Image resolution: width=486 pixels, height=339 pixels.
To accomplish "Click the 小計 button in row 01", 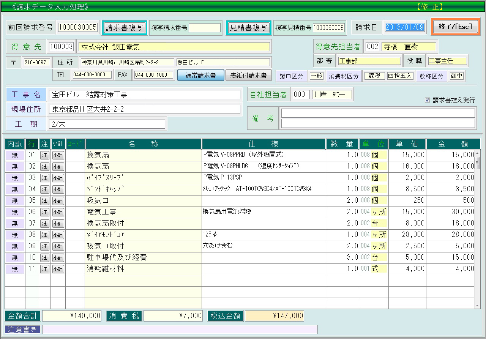I will tap(58, 155).
